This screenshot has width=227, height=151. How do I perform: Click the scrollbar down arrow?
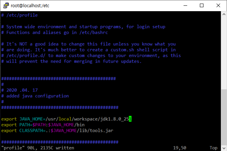[x=224, y=148]
